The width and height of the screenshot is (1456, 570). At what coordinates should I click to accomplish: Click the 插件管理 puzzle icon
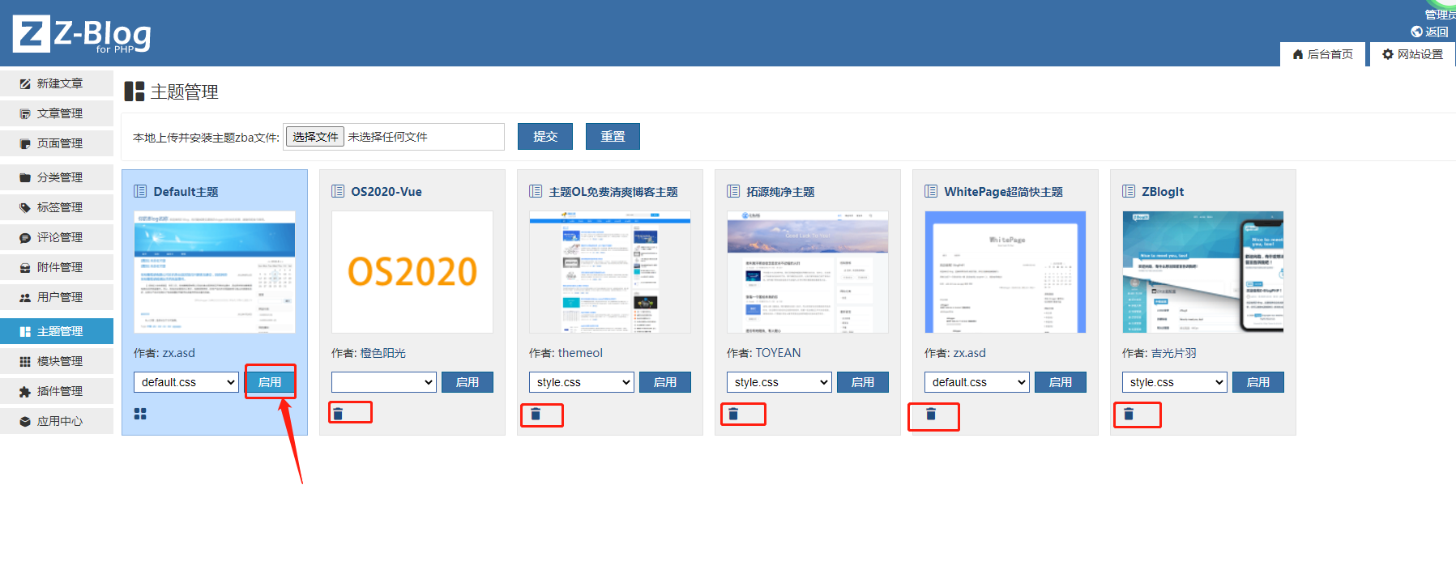[x=25, y=391]
